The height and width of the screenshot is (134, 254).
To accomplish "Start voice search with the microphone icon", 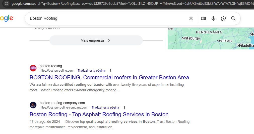I will click(213, 18).
